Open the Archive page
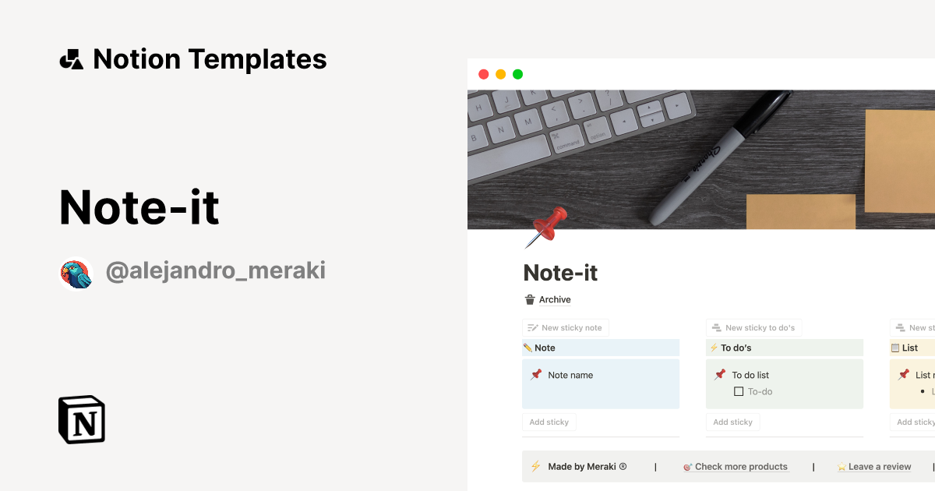 click(x=555, y=299)
